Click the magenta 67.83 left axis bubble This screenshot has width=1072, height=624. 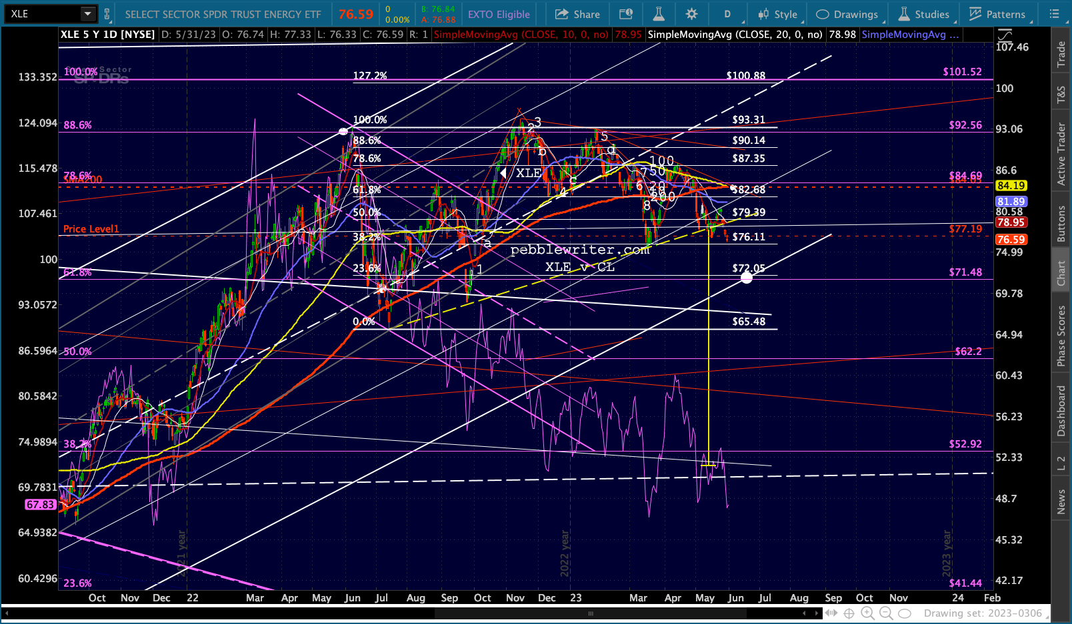click(x=40, y=505)
